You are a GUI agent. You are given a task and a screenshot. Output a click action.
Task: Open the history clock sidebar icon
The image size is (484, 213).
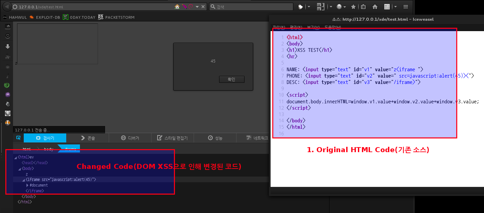click(x=8, y=36)
